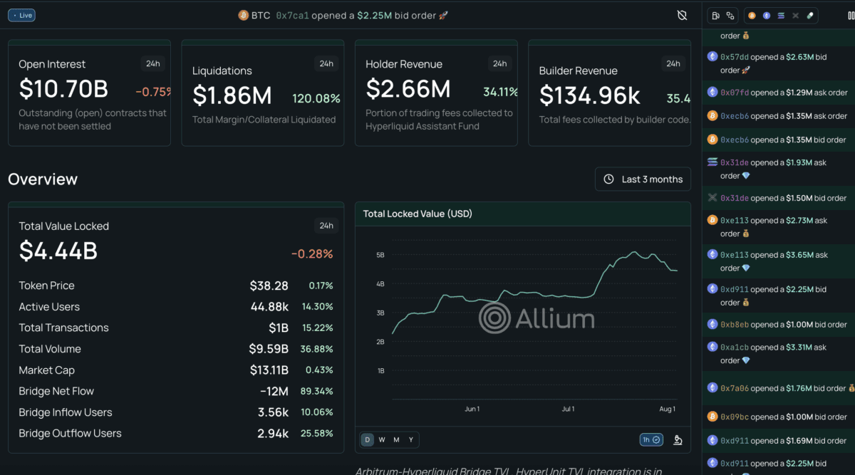855x475 pixels.
Task: Switch chart to monthly (M) interval
Action: point(396,440)
